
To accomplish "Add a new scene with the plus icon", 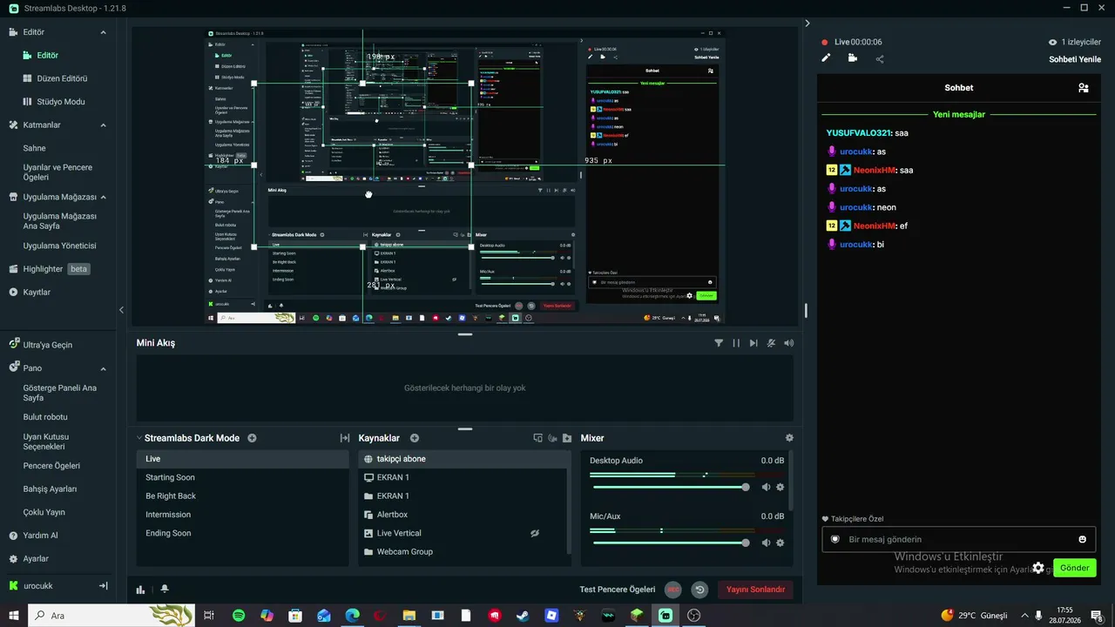I will pos(252,438).
